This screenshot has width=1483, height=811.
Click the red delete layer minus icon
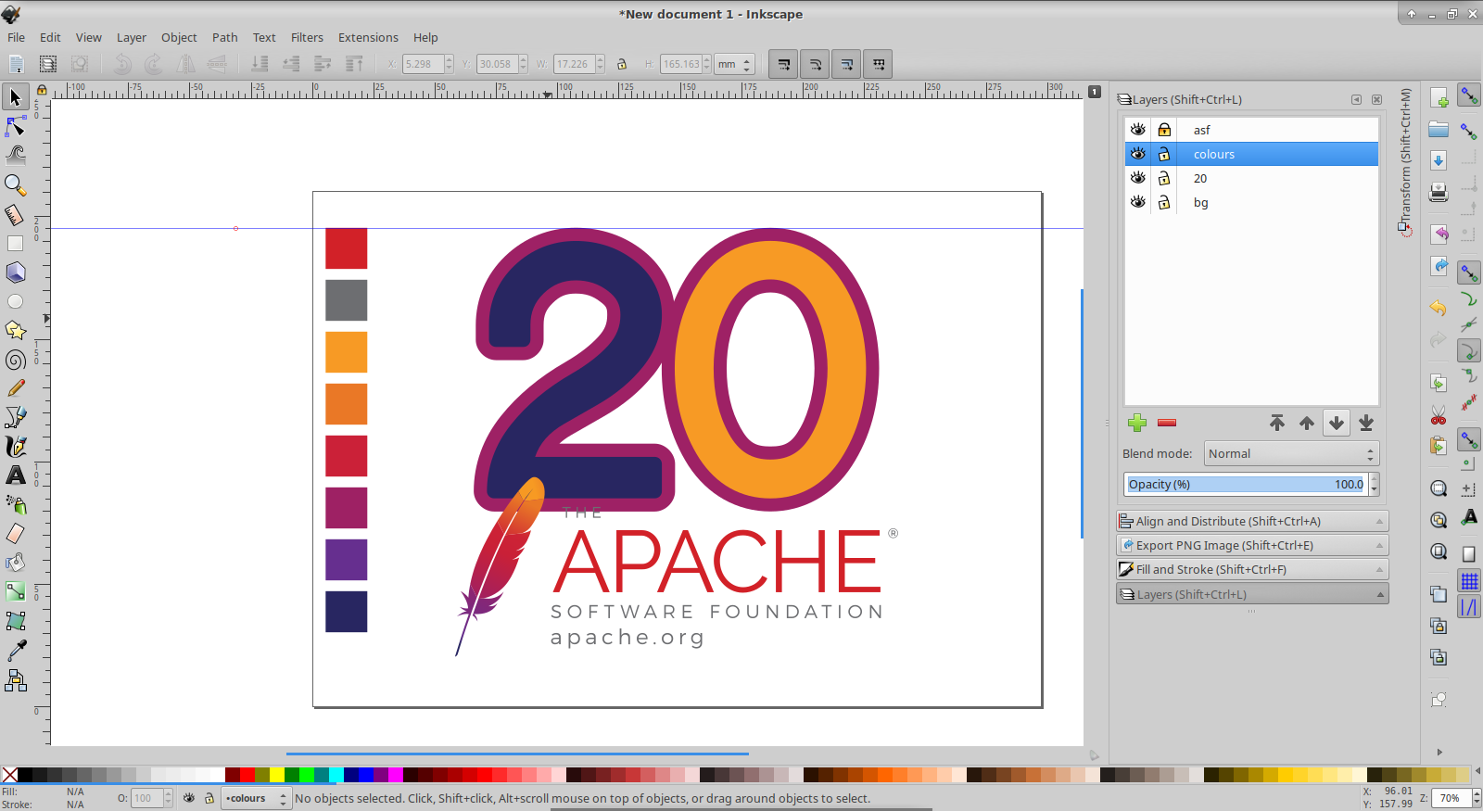click(1167, 423)
